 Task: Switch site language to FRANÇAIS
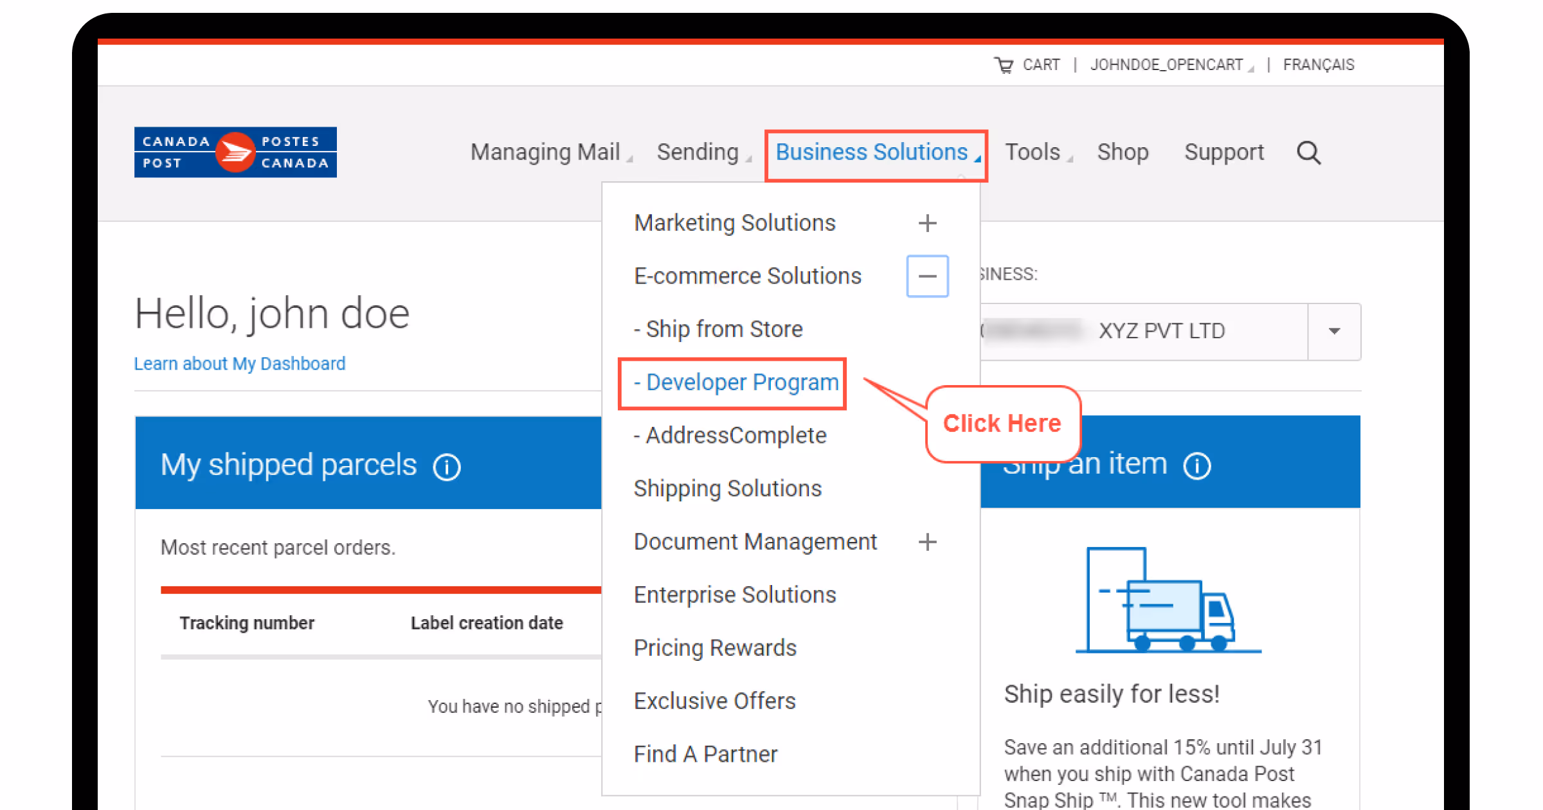point(1319,64)
